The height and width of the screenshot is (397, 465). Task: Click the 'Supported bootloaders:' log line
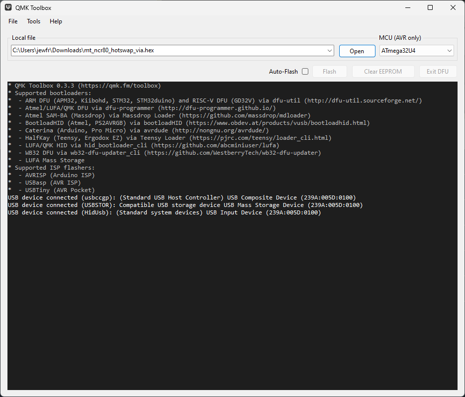(50, 93)
